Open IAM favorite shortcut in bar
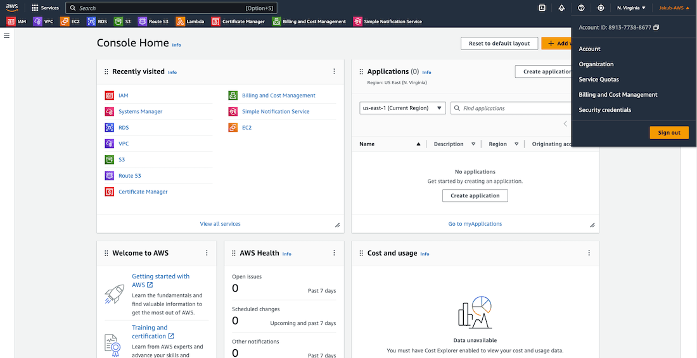 coord(16,22)
